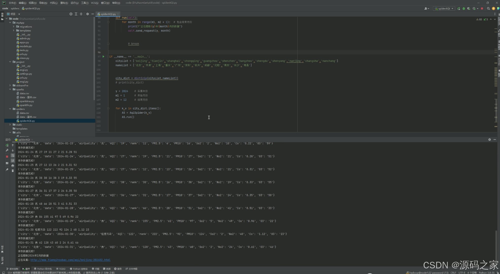Viewport: 500px width, 274px height.
Task: Select the spiderAQI.py editor tab
Action: (108, 14)
